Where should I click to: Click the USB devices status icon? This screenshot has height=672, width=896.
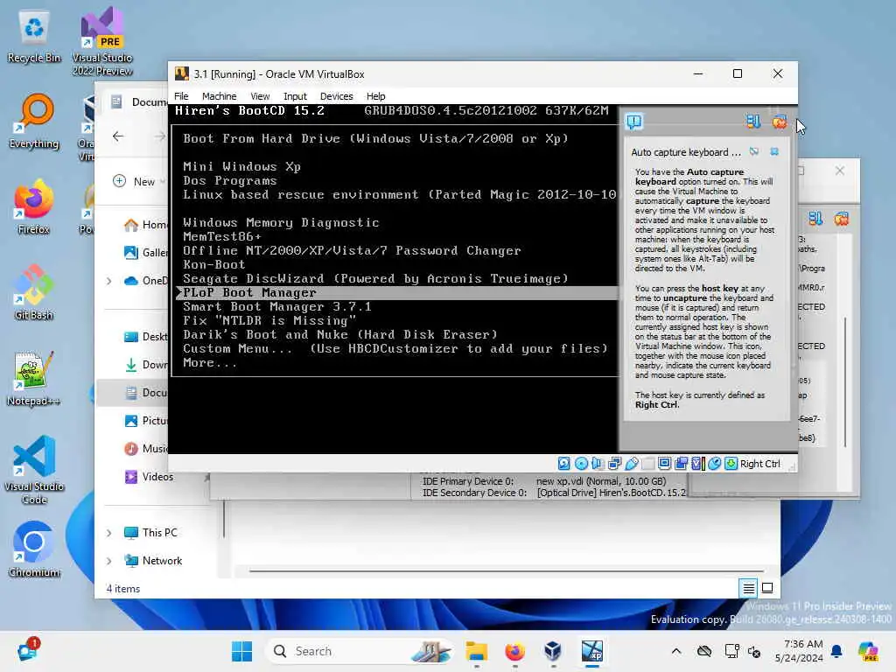click(632, 464)
